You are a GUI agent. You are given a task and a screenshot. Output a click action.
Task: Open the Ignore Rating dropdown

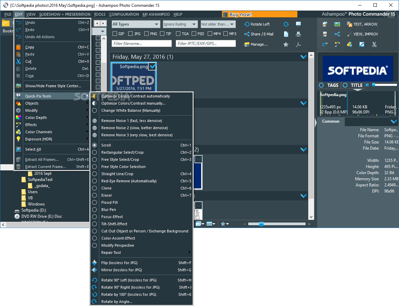point(180,24)
